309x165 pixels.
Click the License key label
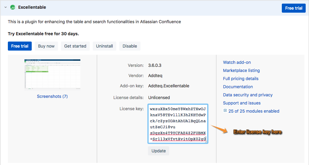pos(132,109)
